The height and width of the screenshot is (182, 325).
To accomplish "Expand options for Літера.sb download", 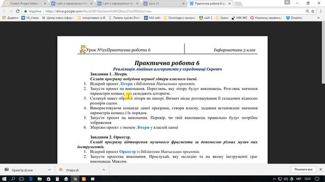I will coord(104,170).
